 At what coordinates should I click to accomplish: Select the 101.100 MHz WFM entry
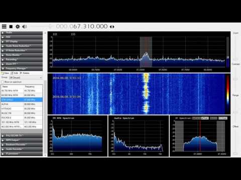[x=22, y=122]
